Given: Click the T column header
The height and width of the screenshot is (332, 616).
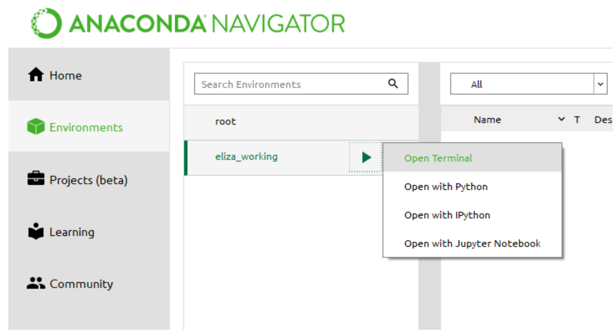Looking at the screenshot, I should click(577, 119).
